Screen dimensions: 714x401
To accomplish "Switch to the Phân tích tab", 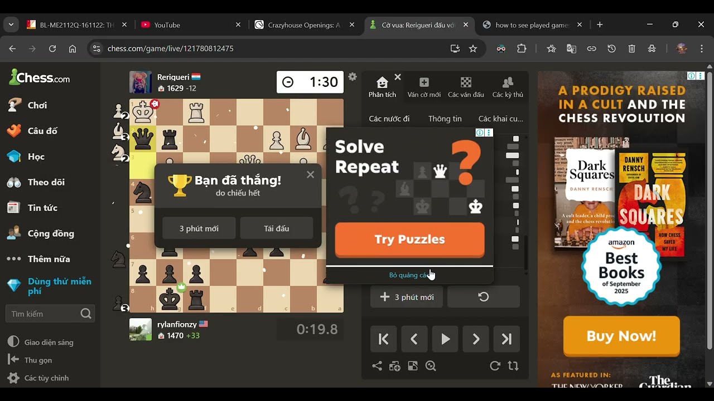I will coord(382,88).
